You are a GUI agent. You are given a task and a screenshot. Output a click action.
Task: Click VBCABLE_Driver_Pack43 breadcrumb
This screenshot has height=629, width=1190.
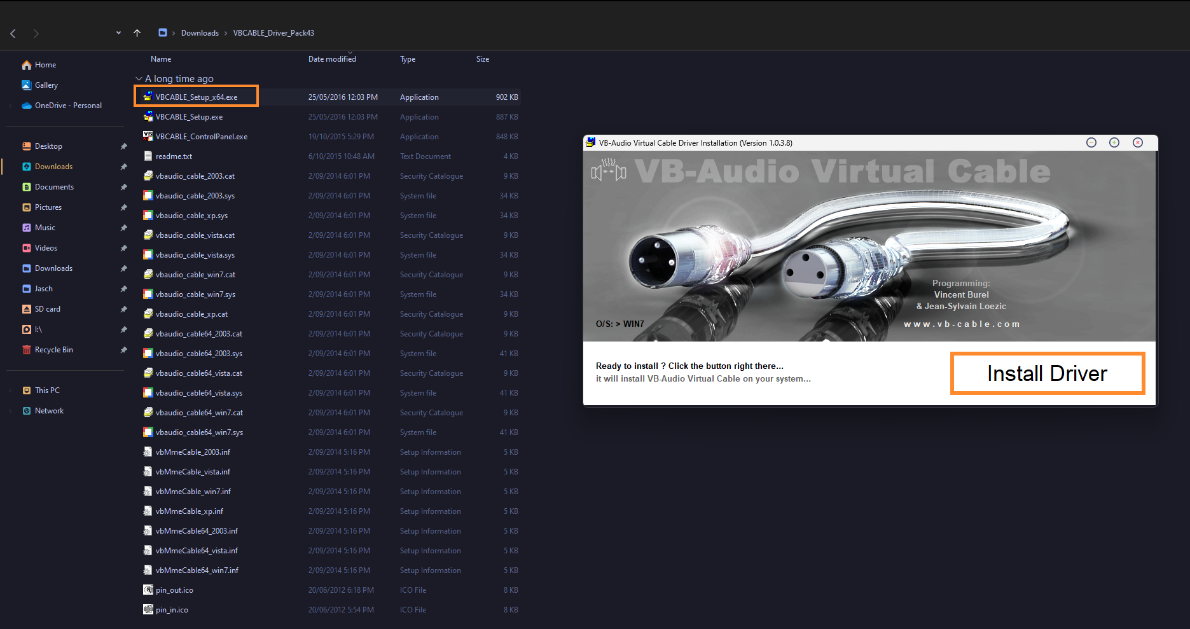pos(273,33)
